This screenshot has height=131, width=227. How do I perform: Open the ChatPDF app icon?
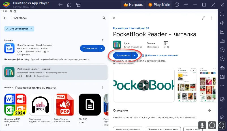[x=90, y=105]
